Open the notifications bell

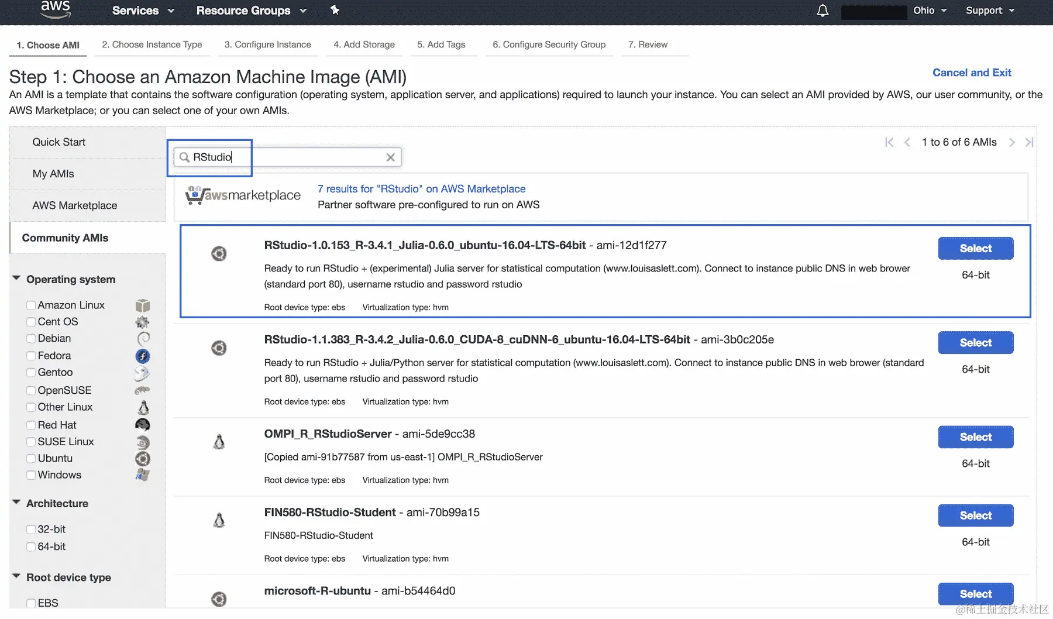(x=823, y=11)
